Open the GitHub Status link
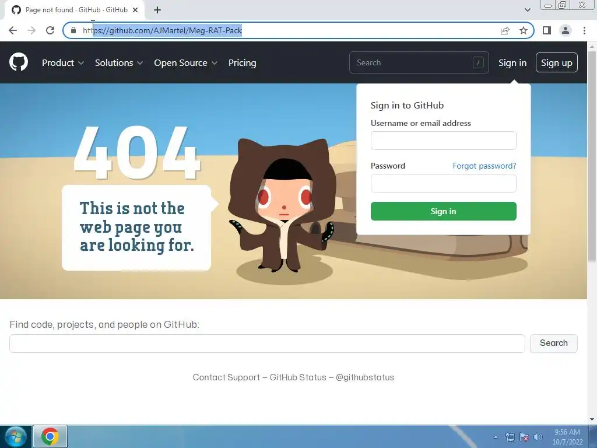 coord(298,377)
